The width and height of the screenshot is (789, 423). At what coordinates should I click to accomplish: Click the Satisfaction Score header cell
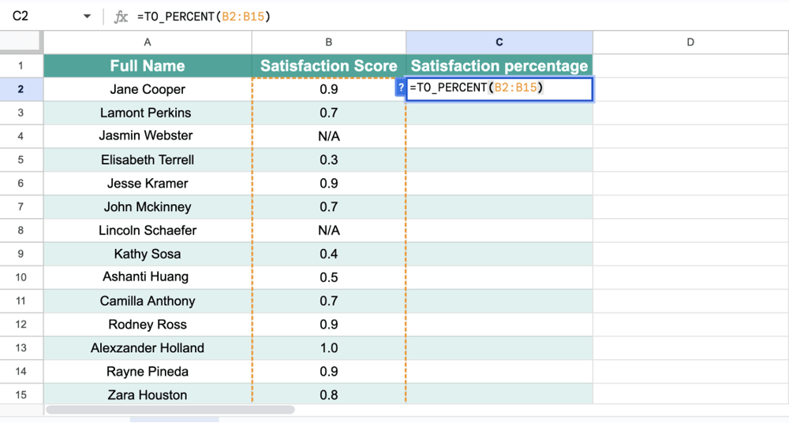tap(329, 66)
